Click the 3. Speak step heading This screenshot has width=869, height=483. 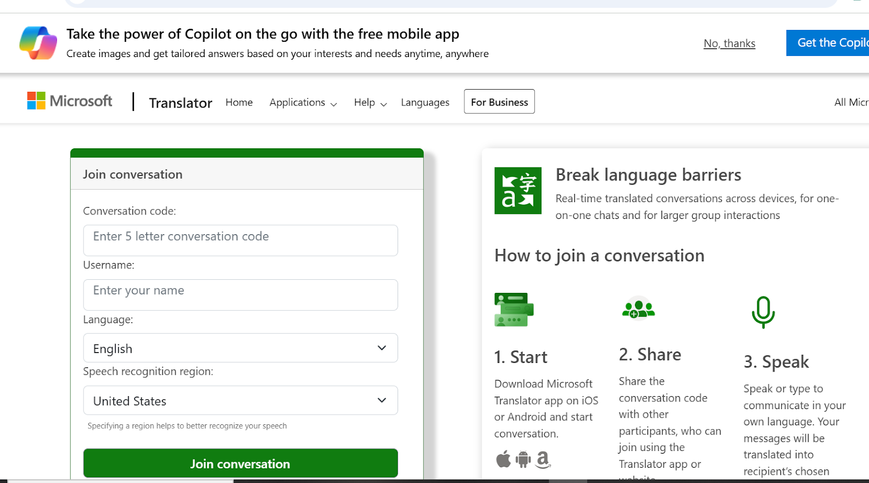point(776,362)
